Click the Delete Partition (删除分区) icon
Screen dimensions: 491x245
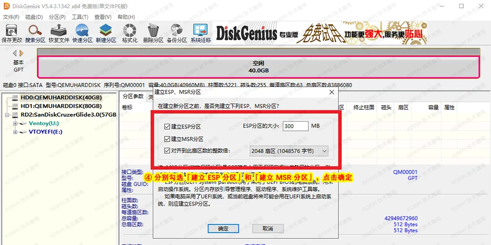click(153, 33)
